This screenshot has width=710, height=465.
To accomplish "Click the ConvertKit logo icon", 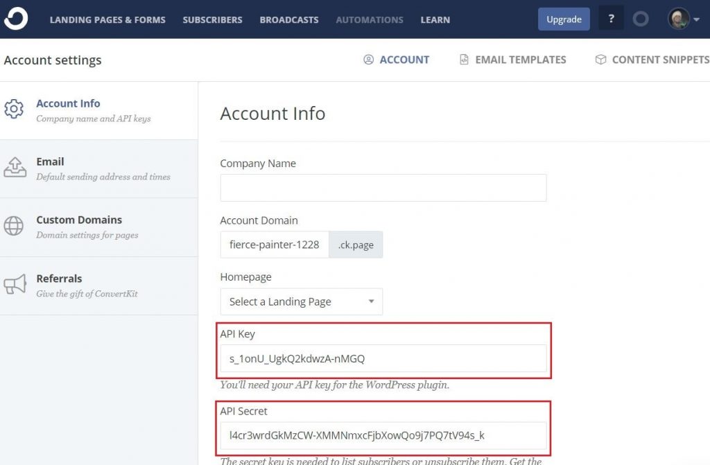I will (16, 19).
